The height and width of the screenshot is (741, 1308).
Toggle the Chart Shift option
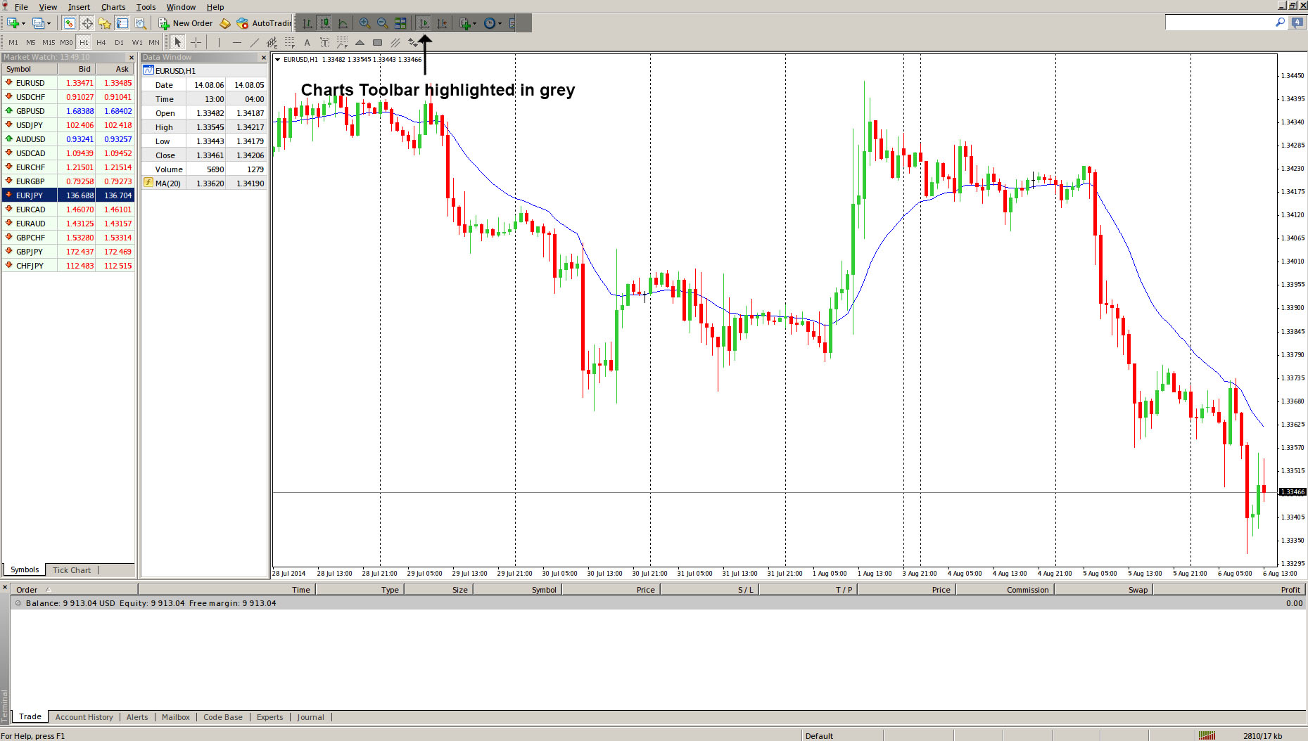tap(442, 23)
